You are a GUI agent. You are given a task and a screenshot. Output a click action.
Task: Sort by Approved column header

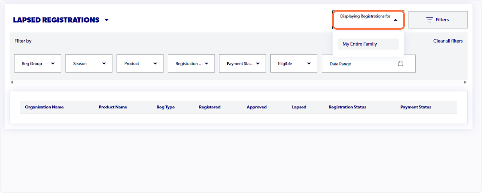pos(257,107)
